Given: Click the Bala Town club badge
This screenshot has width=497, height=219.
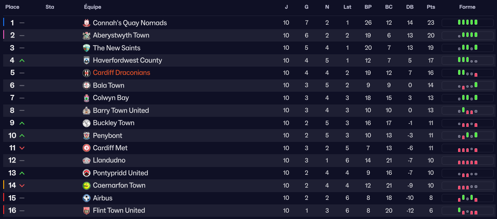Looking at the screenshot, I should tap(86, 85).
